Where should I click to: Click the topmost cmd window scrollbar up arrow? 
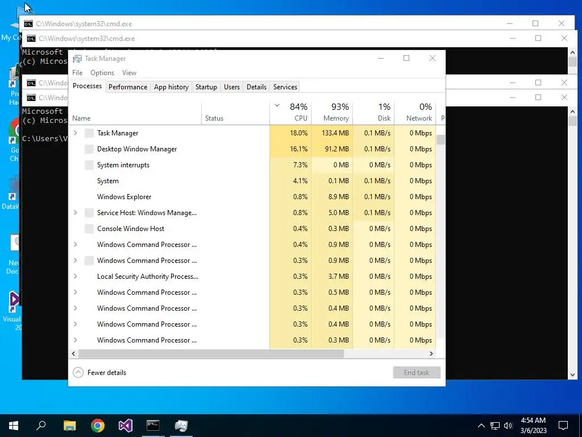pyautogui.click(x=572, y=52)
